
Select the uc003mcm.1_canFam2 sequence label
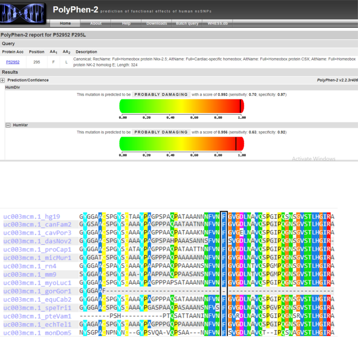pos(37,224)
